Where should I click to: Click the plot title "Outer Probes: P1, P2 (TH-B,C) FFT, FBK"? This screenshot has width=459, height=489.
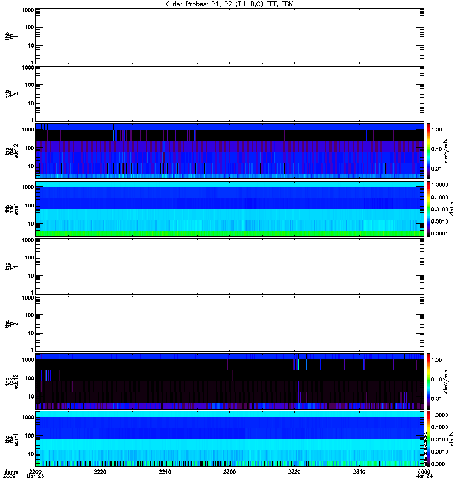[x=229, y=4]
